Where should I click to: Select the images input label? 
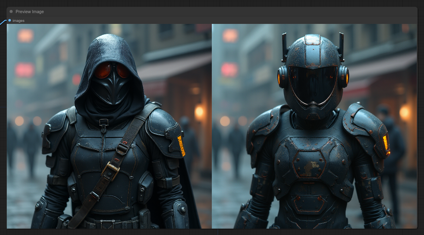[18, 21]
